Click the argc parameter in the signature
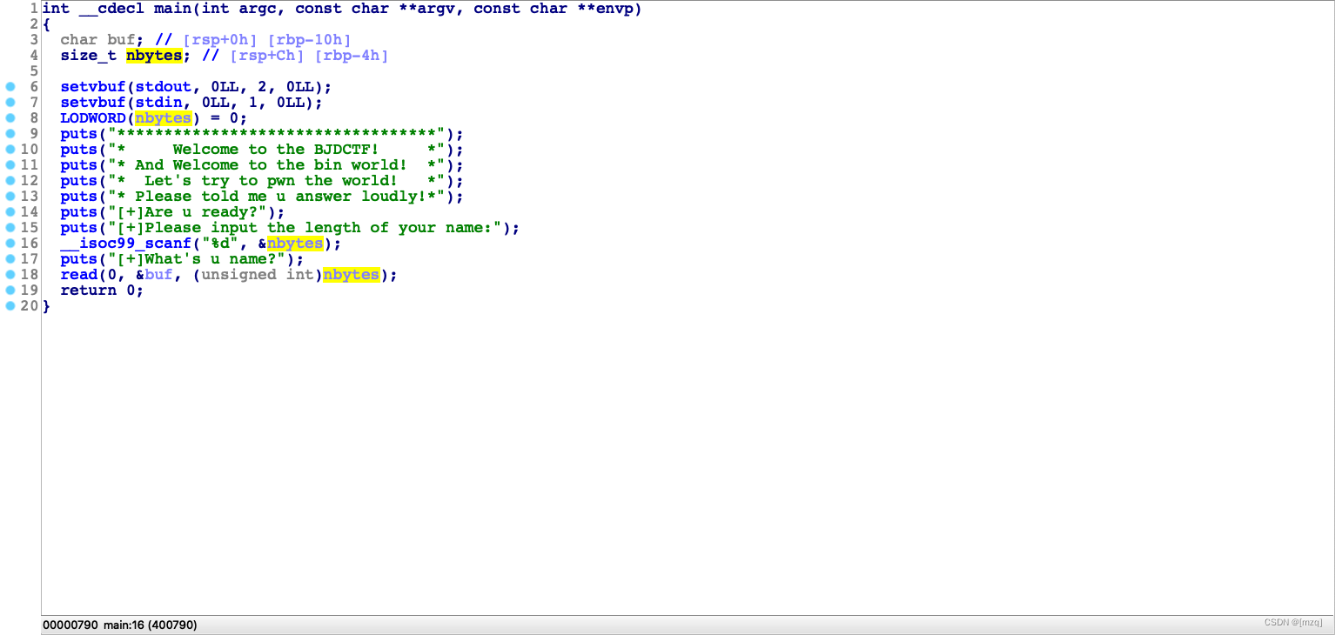Screen dimensions: 1335x635 [258, 9]
